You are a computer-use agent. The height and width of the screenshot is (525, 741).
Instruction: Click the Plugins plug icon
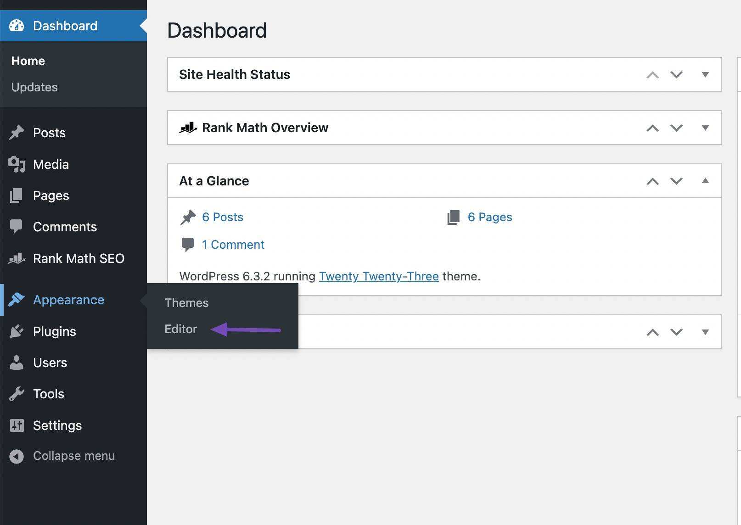coord(17,331)
